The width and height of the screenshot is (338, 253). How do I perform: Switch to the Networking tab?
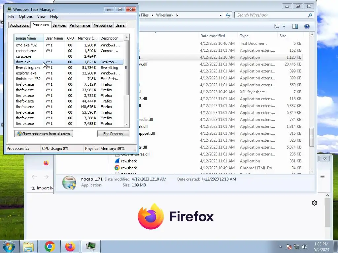[103, 25]
